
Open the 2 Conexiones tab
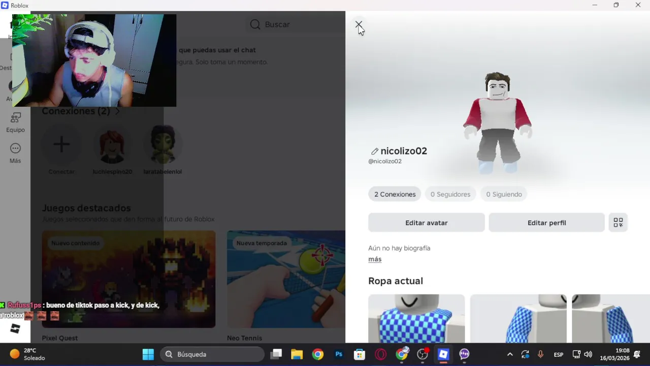[x=395, y=194]
